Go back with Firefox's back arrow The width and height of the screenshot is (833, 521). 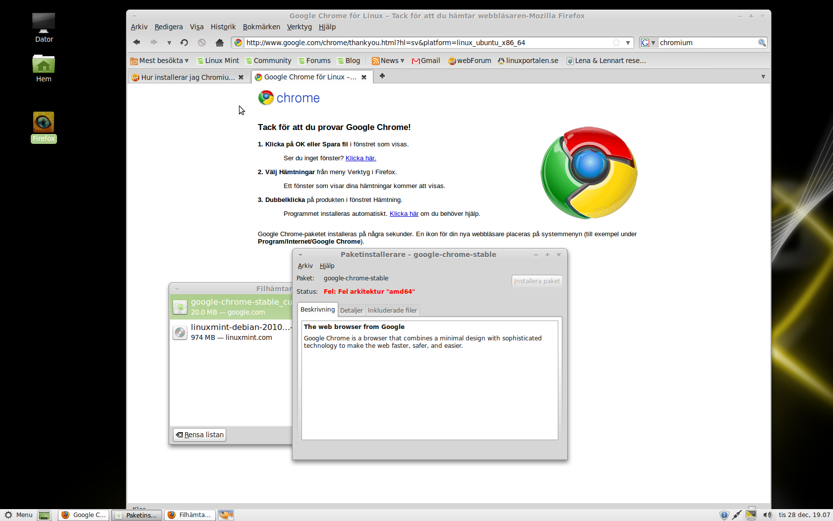pos(136,43)
